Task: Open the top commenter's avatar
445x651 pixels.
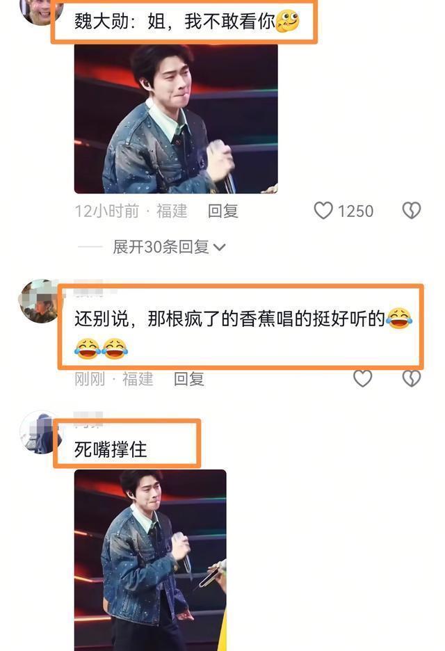Action: pyautogui.click(x=41, y=12)
